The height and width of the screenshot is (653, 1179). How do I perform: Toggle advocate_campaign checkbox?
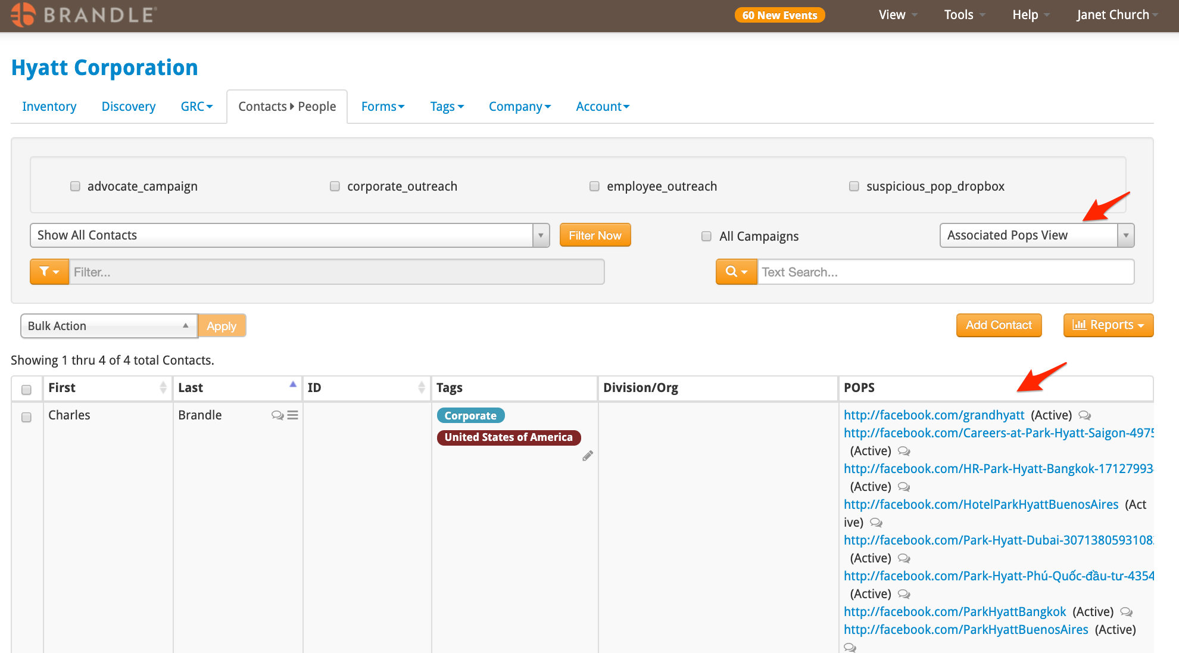75,186
